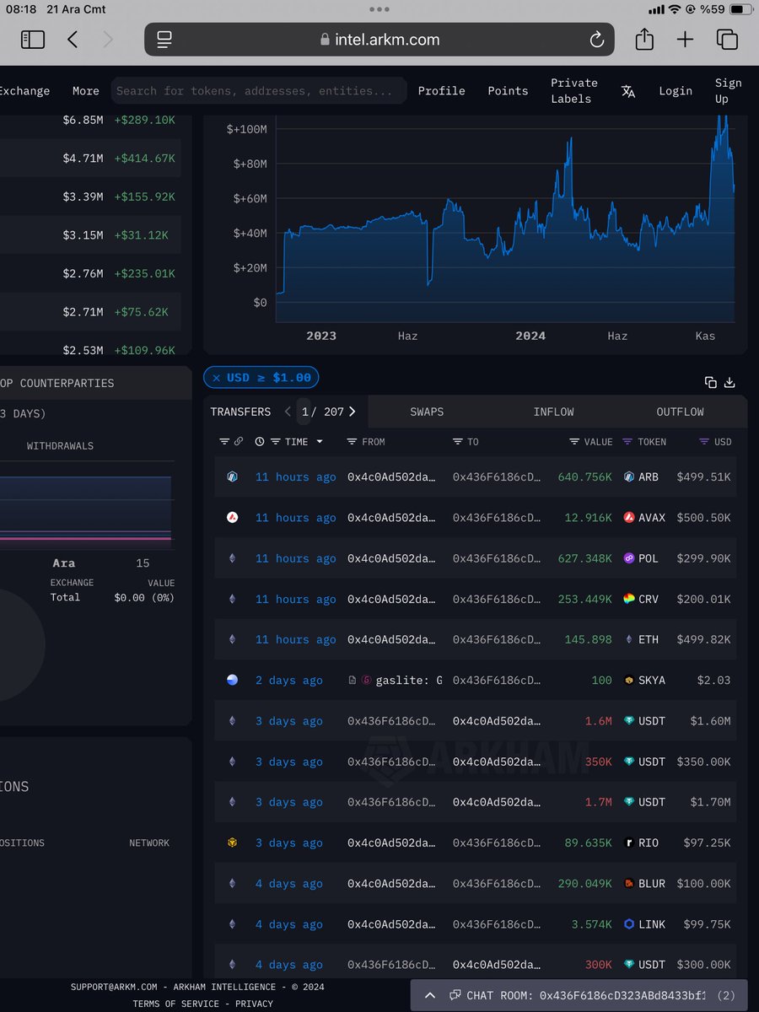Open the PRIVACY link
759x1012 pixels.
click(254, 1004)
